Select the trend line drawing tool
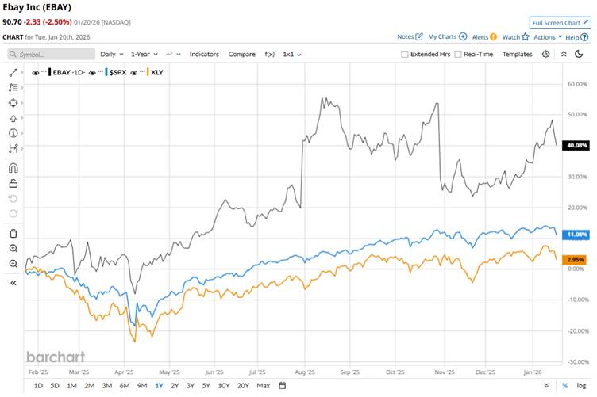The height and width of the screenshot is (397, 597). click(x=13, y=72)
